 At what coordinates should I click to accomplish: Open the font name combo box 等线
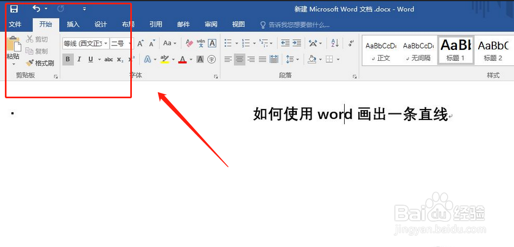point(86,43)
